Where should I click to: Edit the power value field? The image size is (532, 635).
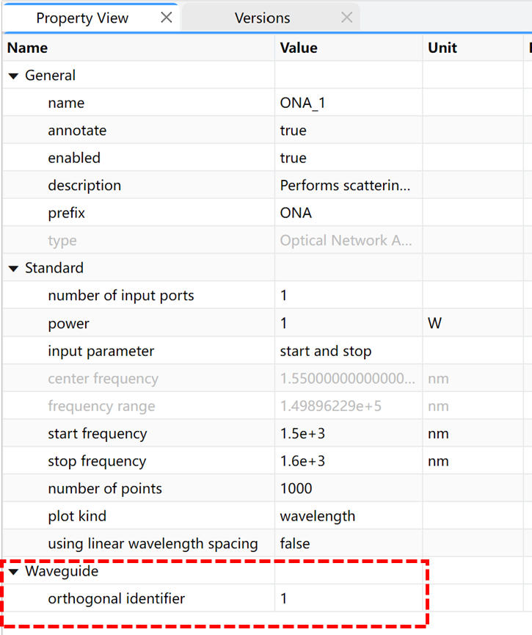(349, 323)
